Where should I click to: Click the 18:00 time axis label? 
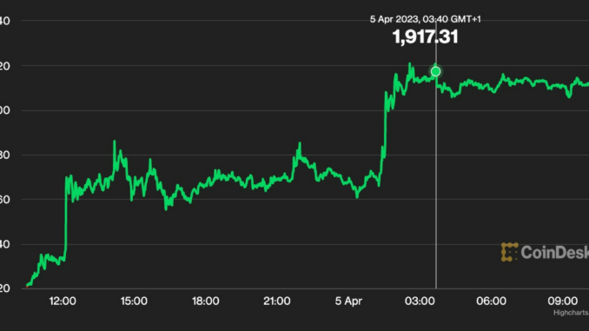[206, 301]
